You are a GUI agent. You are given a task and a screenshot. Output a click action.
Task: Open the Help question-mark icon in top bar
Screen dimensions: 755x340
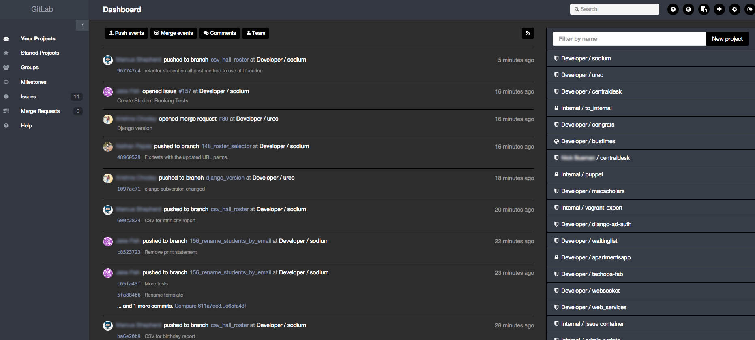click(673, 9)
